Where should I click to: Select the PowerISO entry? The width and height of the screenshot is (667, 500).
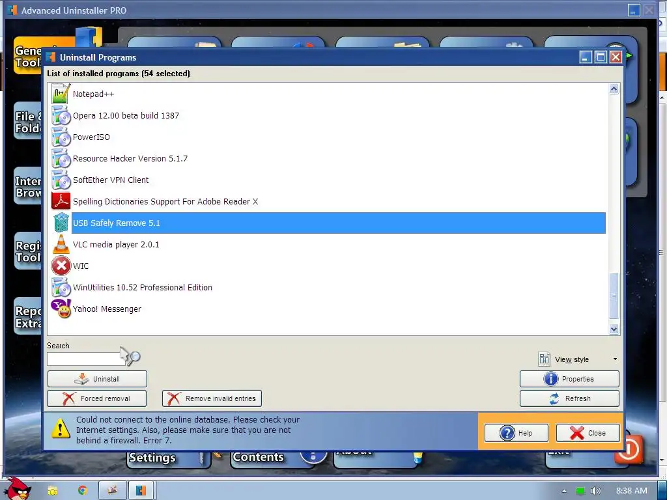tap(91, 137)
